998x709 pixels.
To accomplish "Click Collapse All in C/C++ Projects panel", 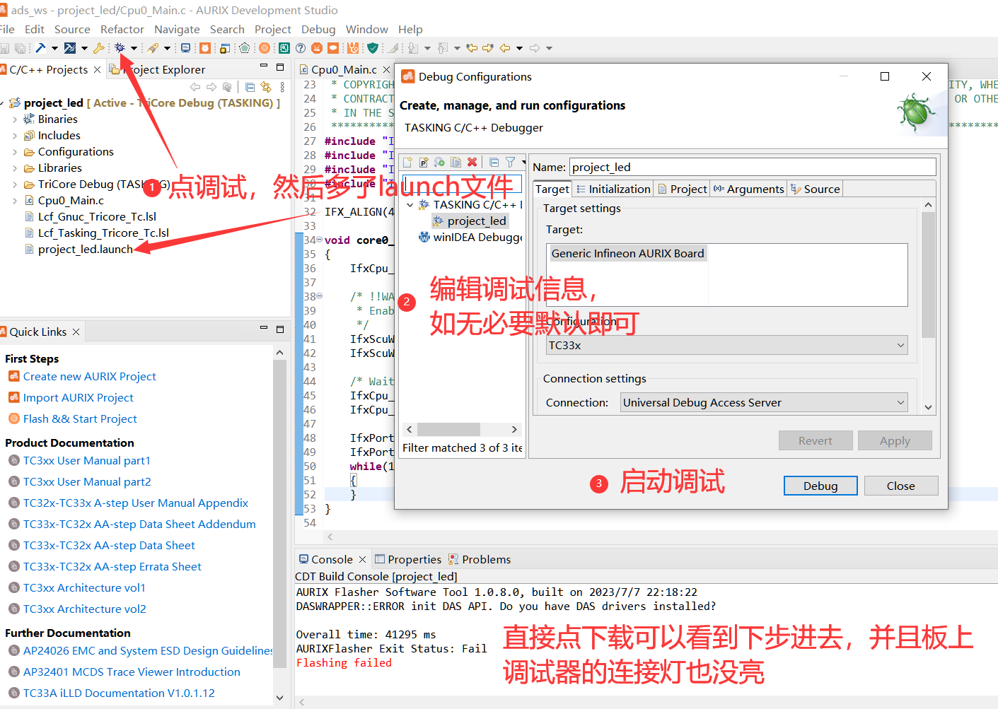I will [250, 87].
